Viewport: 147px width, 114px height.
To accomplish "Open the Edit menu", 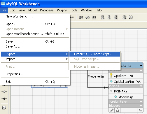I will pyautogui.click(x=12, y=10).
